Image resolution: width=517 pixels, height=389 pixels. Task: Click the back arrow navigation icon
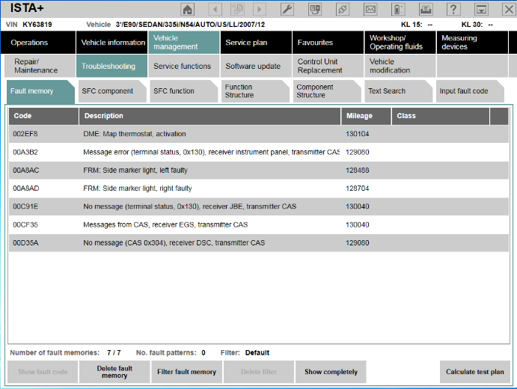(x=215, y=9)
